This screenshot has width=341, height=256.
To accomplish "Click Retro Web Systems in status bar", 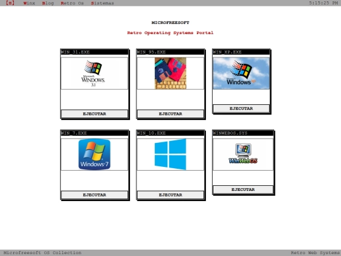I will [x=315, y=253].
